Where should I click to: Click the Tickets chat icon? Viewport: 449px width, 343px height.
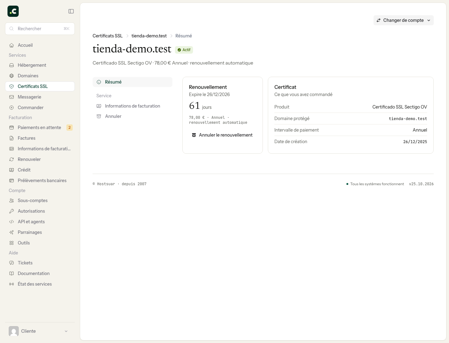click(12, 263)
